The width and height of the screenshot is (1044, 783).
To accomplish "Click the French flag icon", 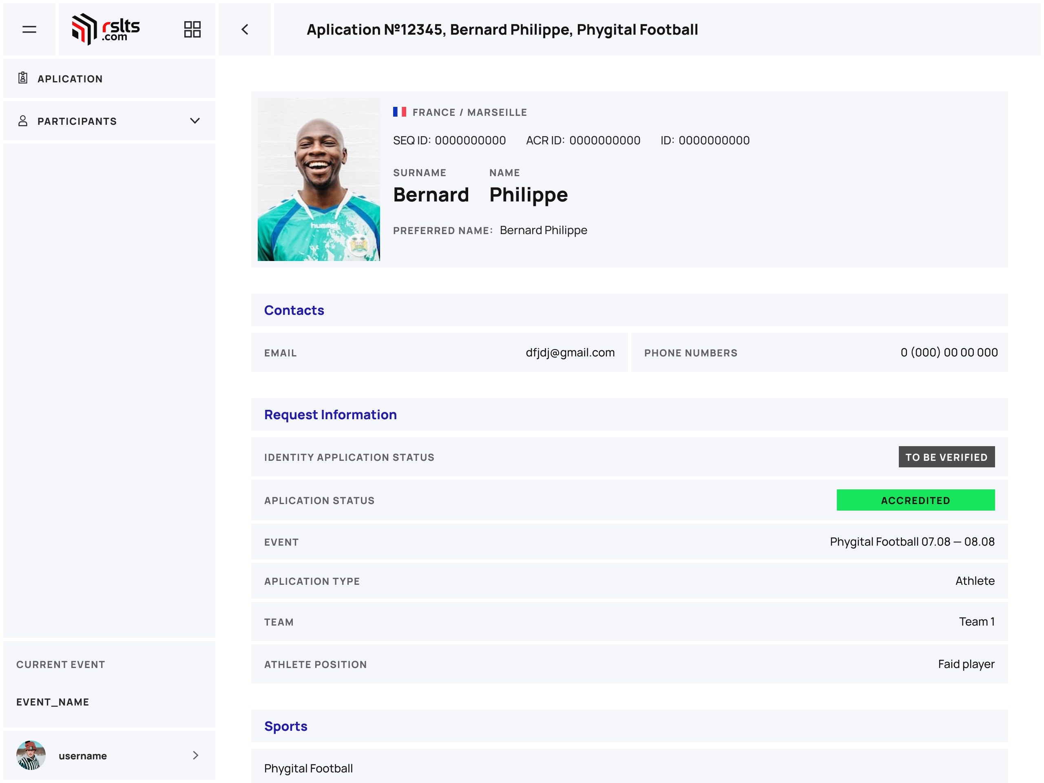I will tap(399, 112).
